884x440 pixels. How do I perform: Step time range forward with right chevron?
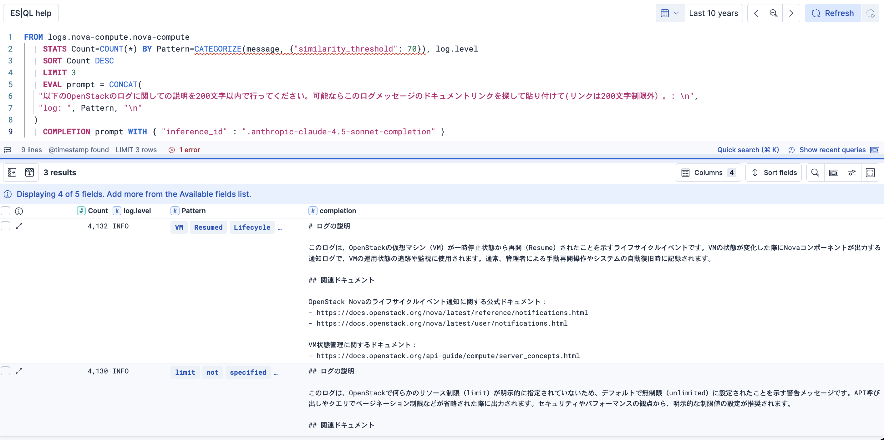[x=791, y=13]
